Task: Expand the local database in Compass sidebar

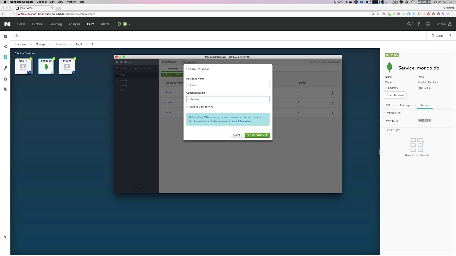Action: click(117, 90)
